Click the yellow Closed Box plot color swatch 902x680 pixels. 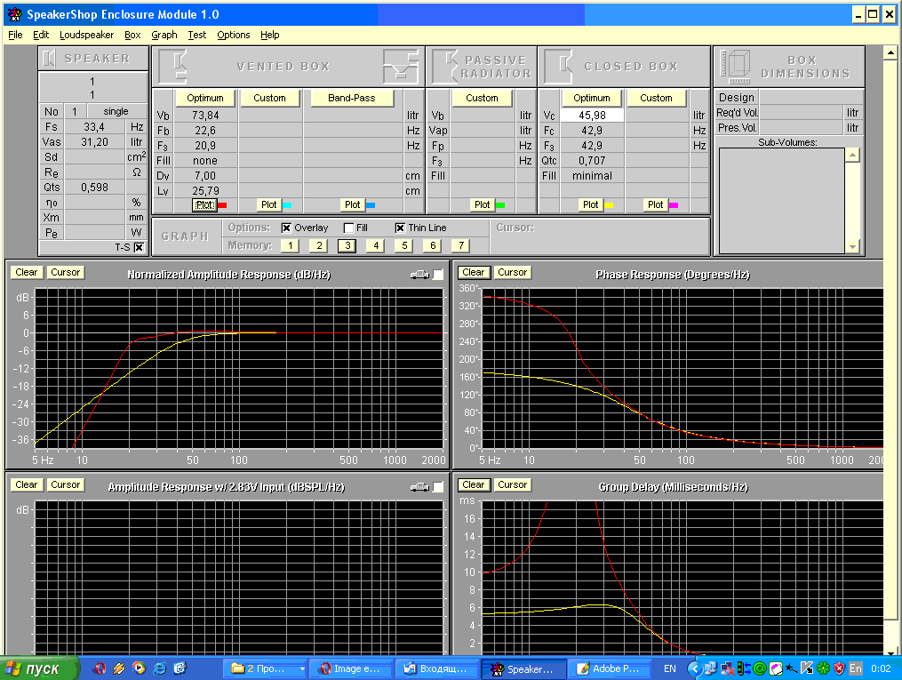point(609,205)
